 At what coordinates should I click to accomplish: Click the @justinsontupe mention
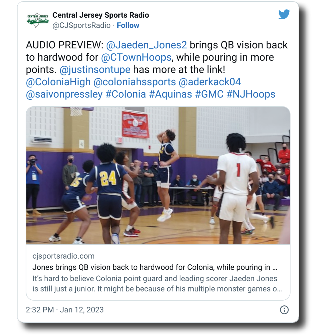(x=95, y=70)
